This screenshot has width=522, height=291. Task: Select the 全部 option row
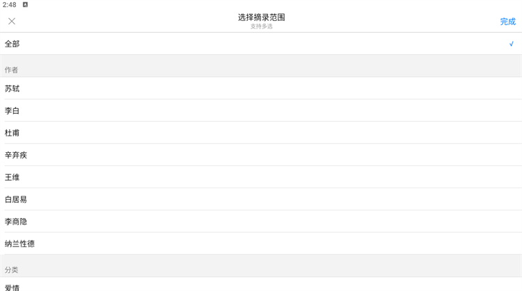(x=261, y=44)
